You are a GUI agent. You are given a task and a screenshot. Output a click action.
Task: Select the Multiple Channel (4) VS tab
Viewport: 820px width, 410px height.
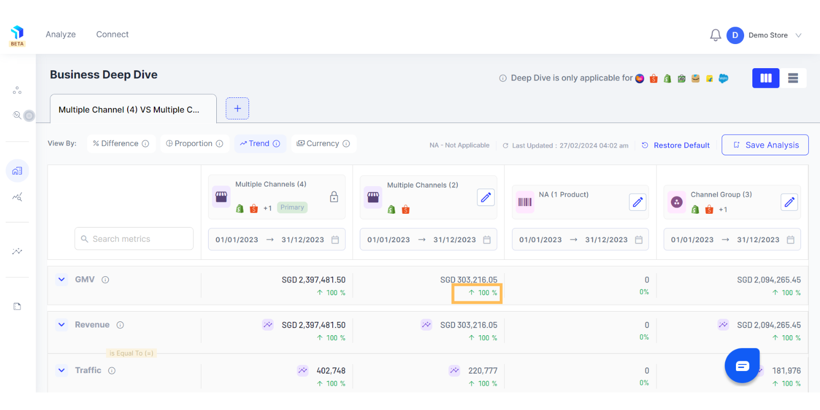click(133, 109)
